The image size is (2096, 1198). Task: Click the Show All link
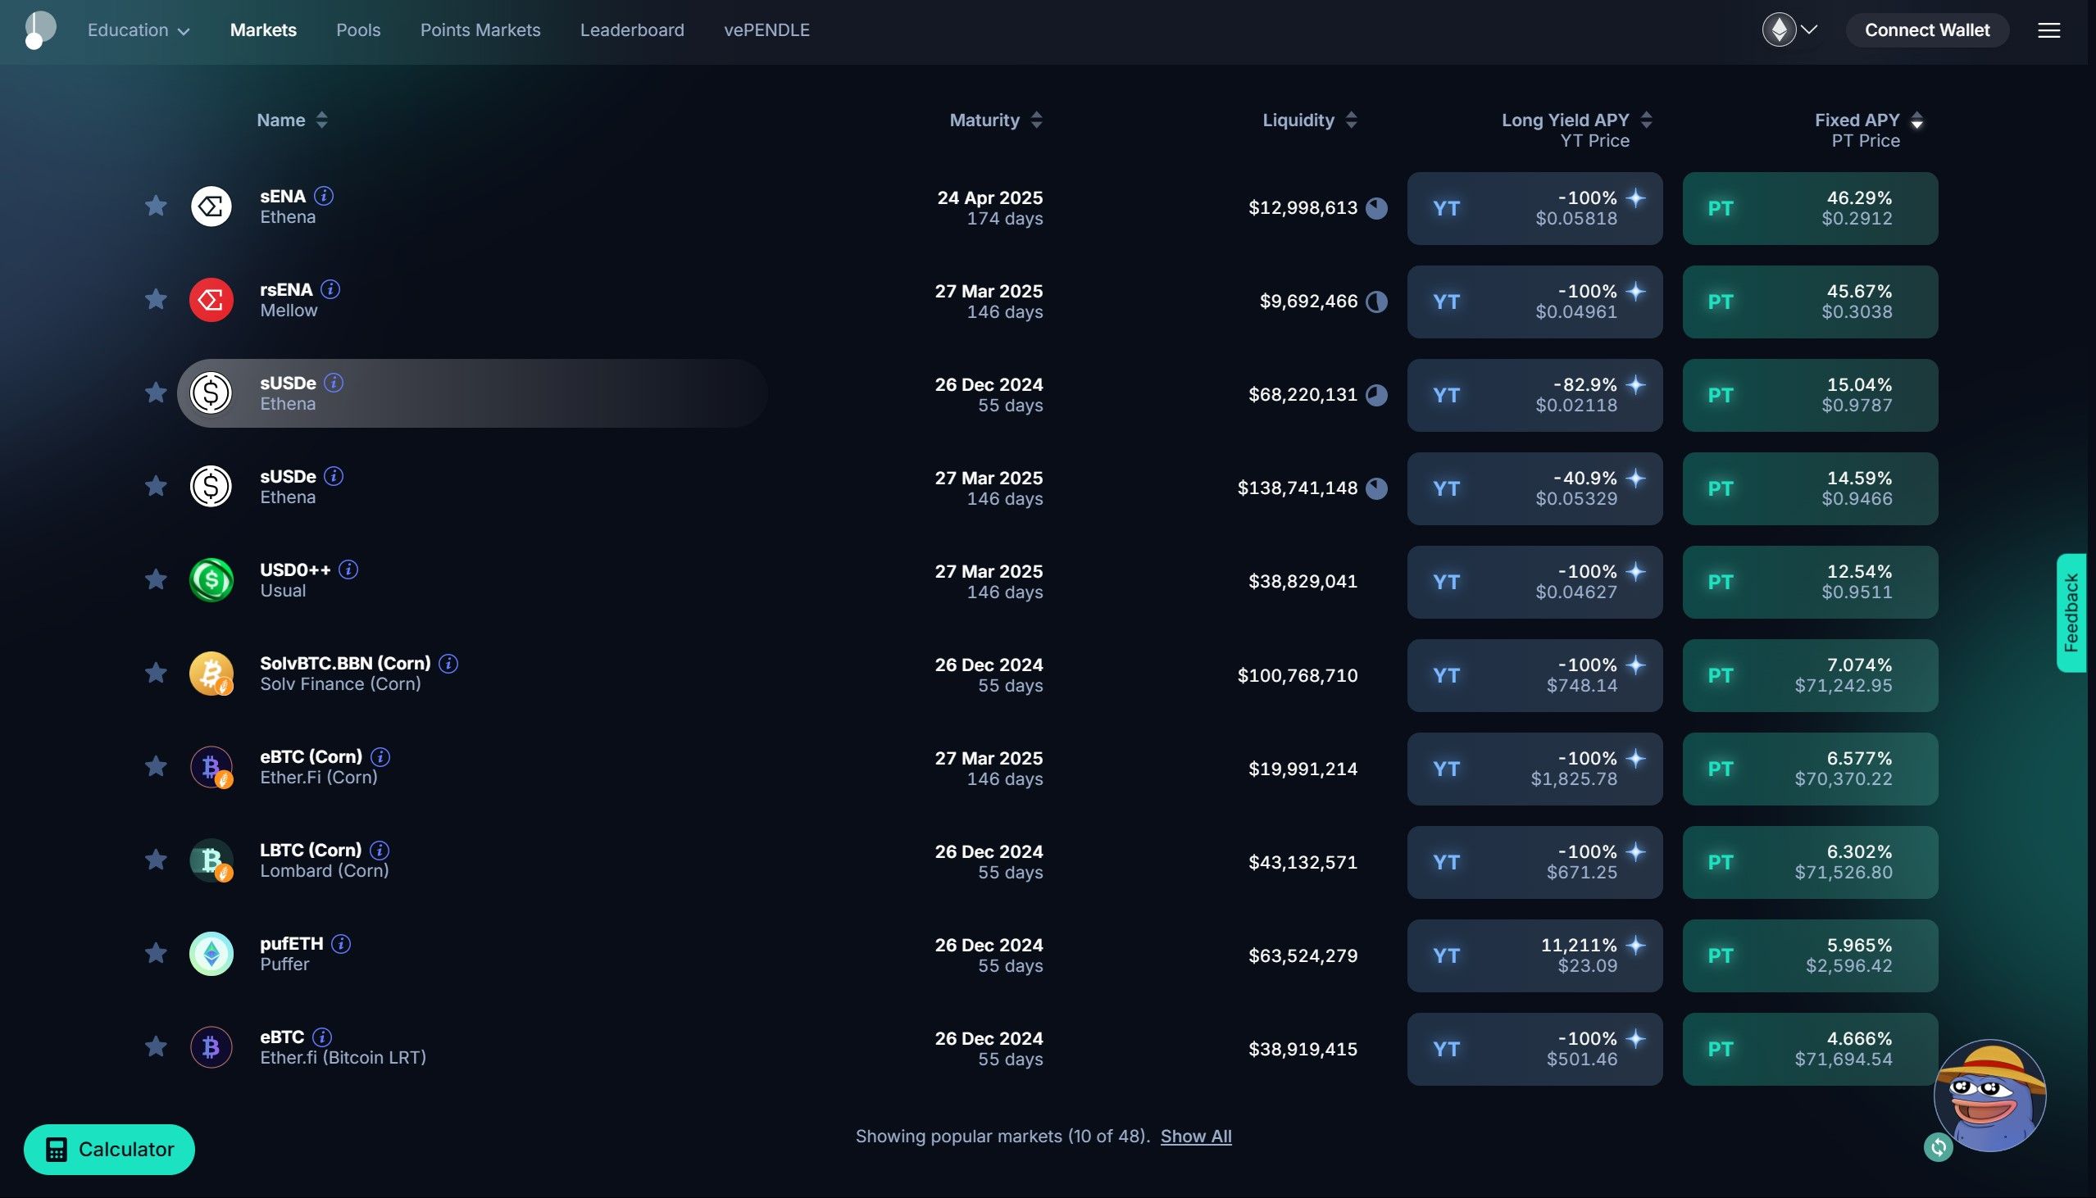1195,1137
